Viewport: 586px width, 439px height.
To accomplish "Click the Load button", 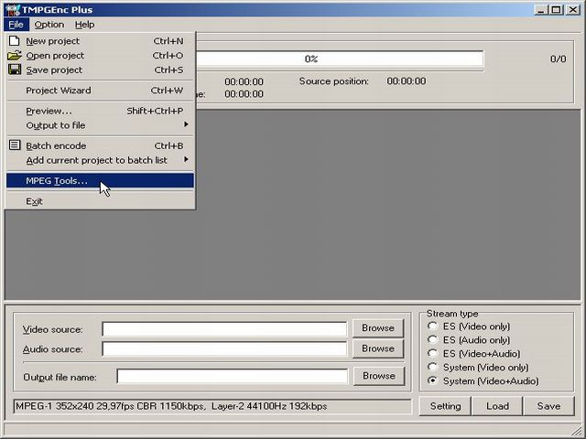I will tap(497, 406).
